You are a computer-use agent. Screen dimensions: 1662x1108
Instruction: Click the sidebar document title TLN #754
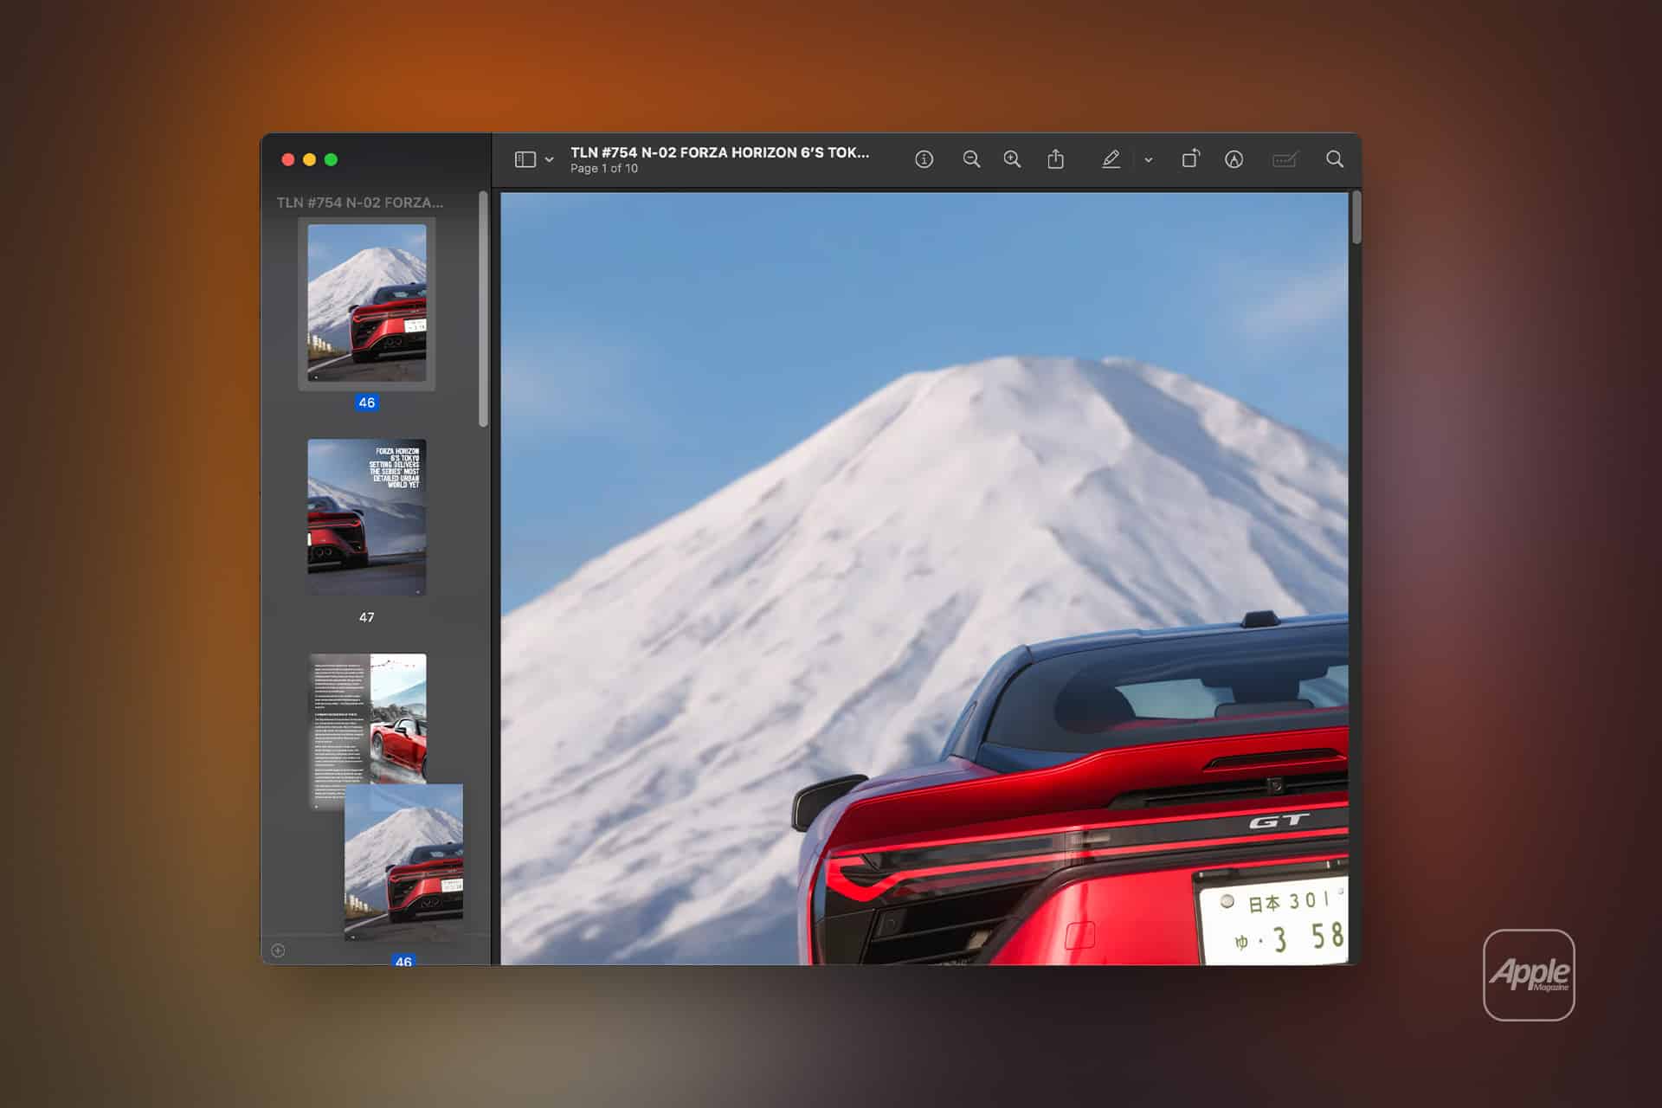click(x=360, y=203)
